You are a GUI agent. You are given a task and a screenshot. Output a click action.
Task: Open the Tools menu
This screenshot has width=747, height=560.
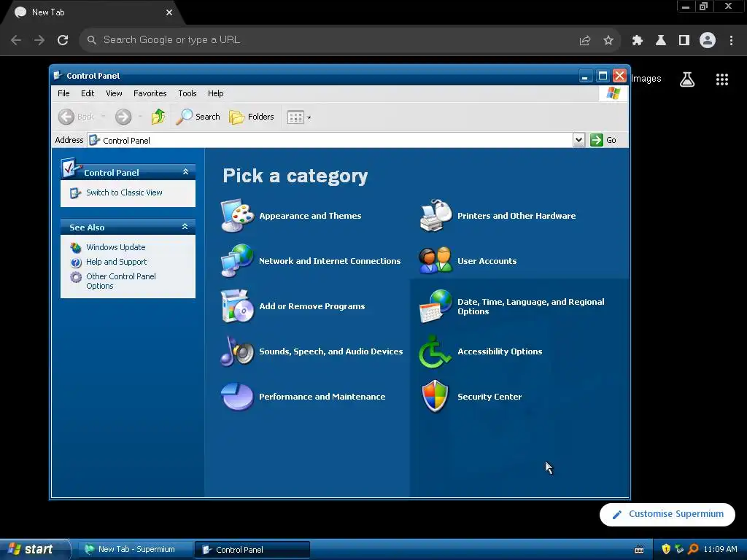[x=187, y=93]
